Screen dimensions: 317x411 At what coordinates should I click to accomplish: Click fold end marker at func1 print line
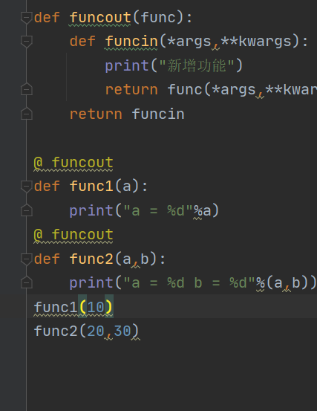[x=27, y=210]
